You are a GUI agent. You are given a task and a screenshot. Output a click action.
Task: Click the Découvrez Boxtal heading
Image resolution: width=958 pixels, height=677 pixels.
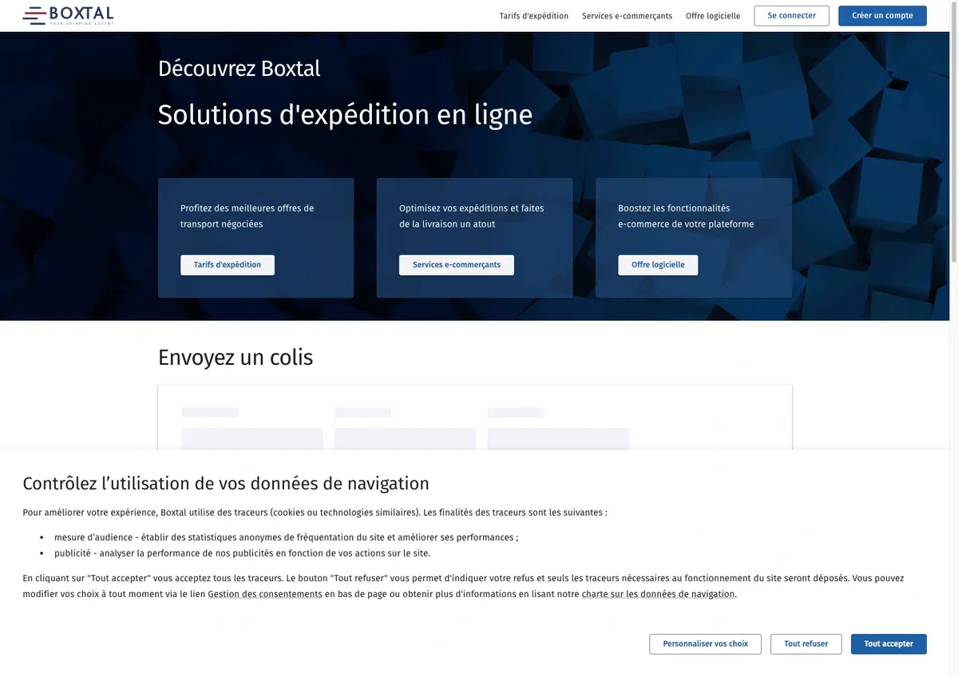coord(239,69)
